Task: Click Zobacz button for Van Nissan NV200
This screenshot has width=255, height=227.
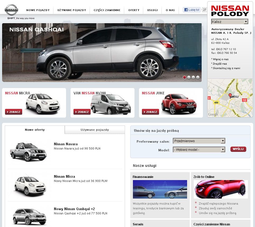Action: tap(82, 112)
